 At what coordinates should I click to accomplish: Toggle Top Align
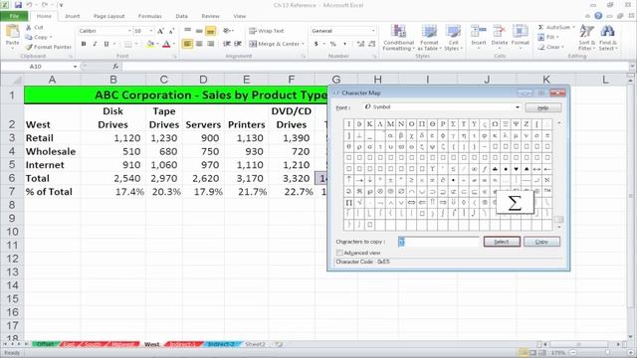click(x=188, y=31)
